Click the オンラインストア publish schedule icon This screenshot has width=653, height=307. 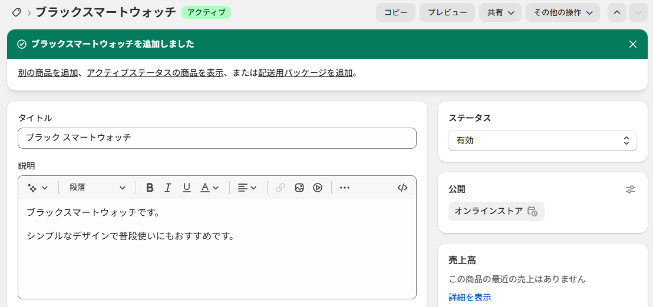click(532, 211)
